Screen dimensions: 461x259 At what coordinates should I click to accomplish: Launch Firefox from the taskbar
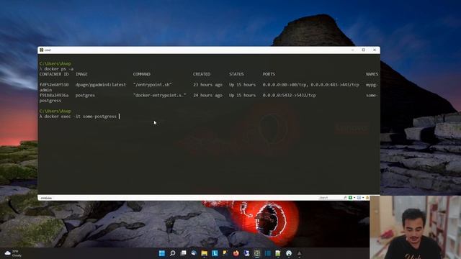point(236,253)
